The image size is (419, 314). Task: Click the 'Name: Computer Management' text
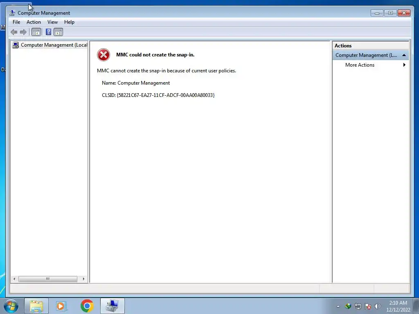(136, 83)
